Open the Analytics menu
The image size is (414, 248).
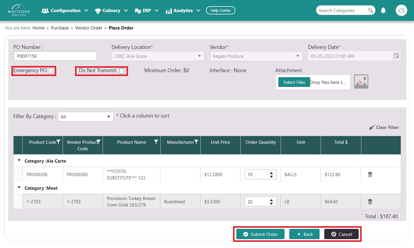(x=183, y=11)
